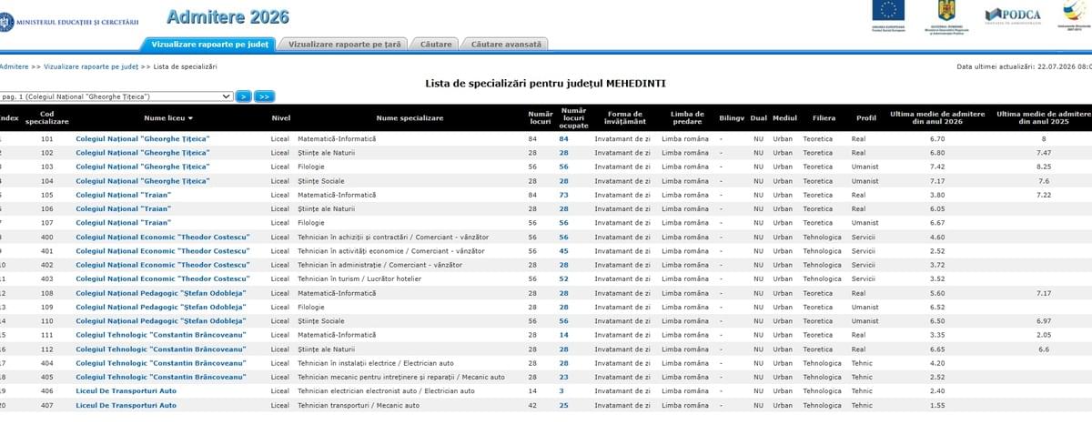Jump to last page with double arrow button
Image resolution: width=1092 pixels, height=435 pixels.
264,96
